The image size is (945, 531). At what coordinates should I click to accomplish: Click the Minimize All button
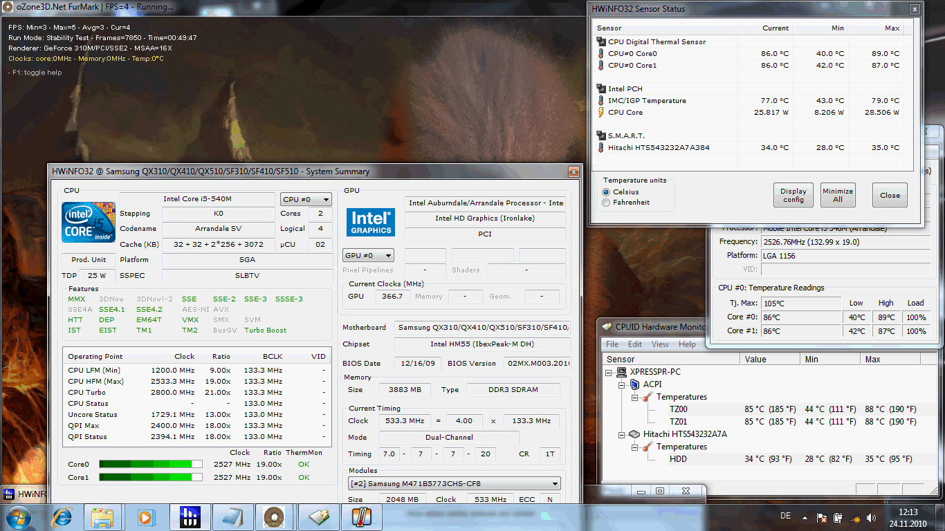click(x=838, y=195)
